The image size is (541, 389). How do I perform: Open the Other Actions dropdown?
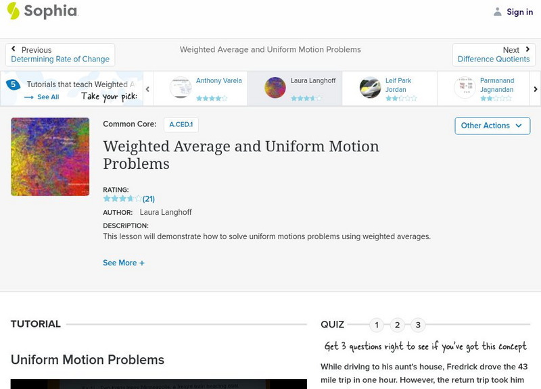(492, 126)
